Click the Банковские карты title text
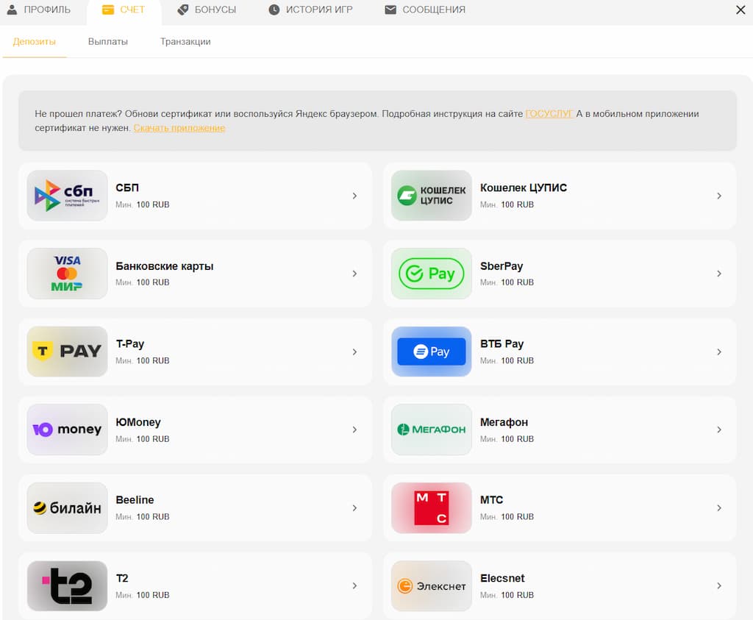Screen dimensions: 753x620 (164, 266)
